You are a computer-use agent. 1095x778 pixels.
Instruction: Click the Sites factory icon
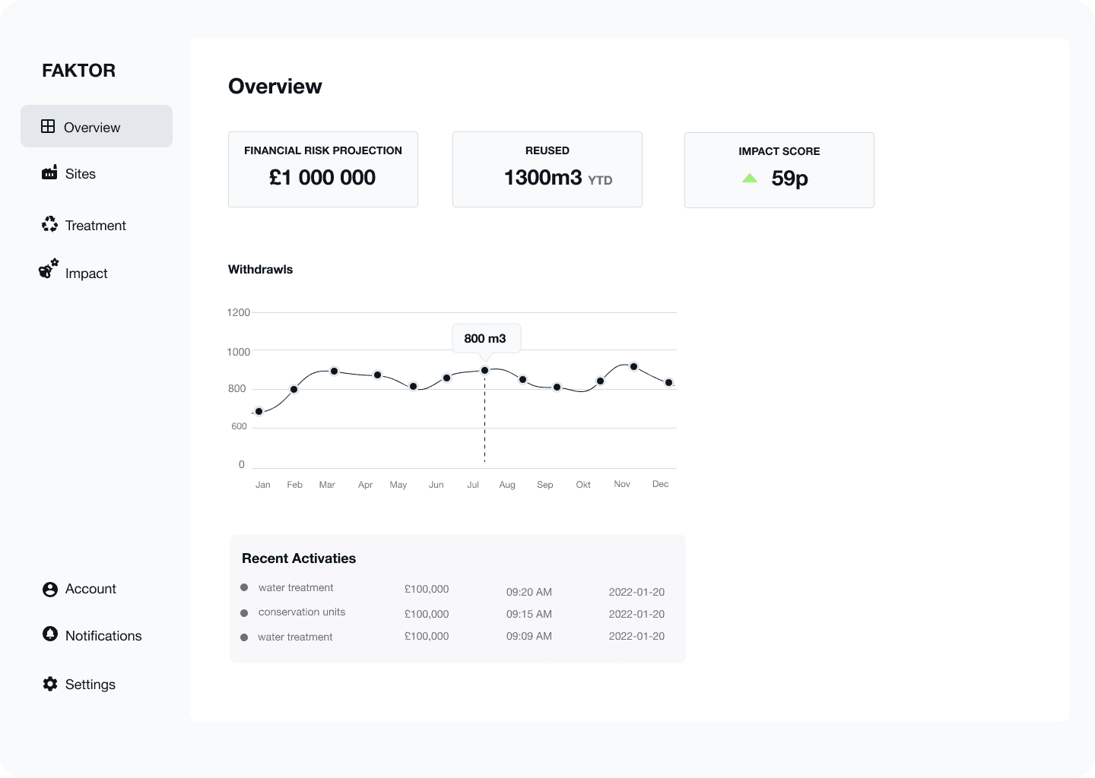point(49,172)
